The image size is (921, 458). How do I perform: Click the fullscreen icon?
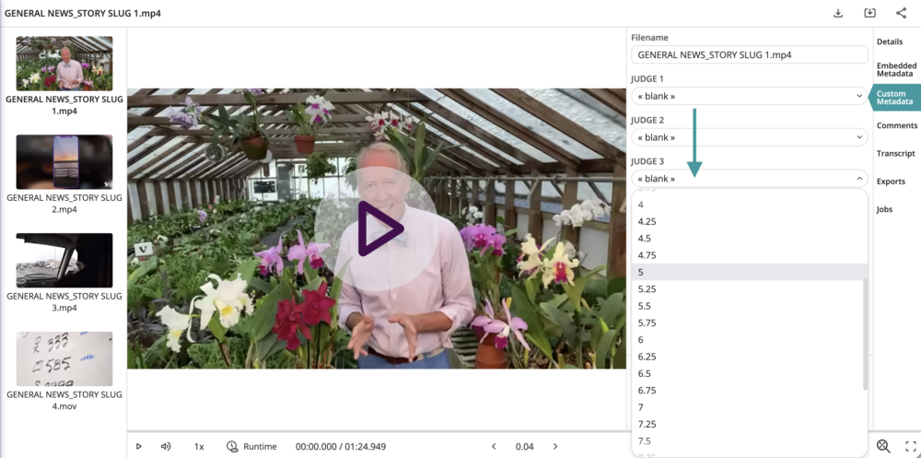point(910,446)
